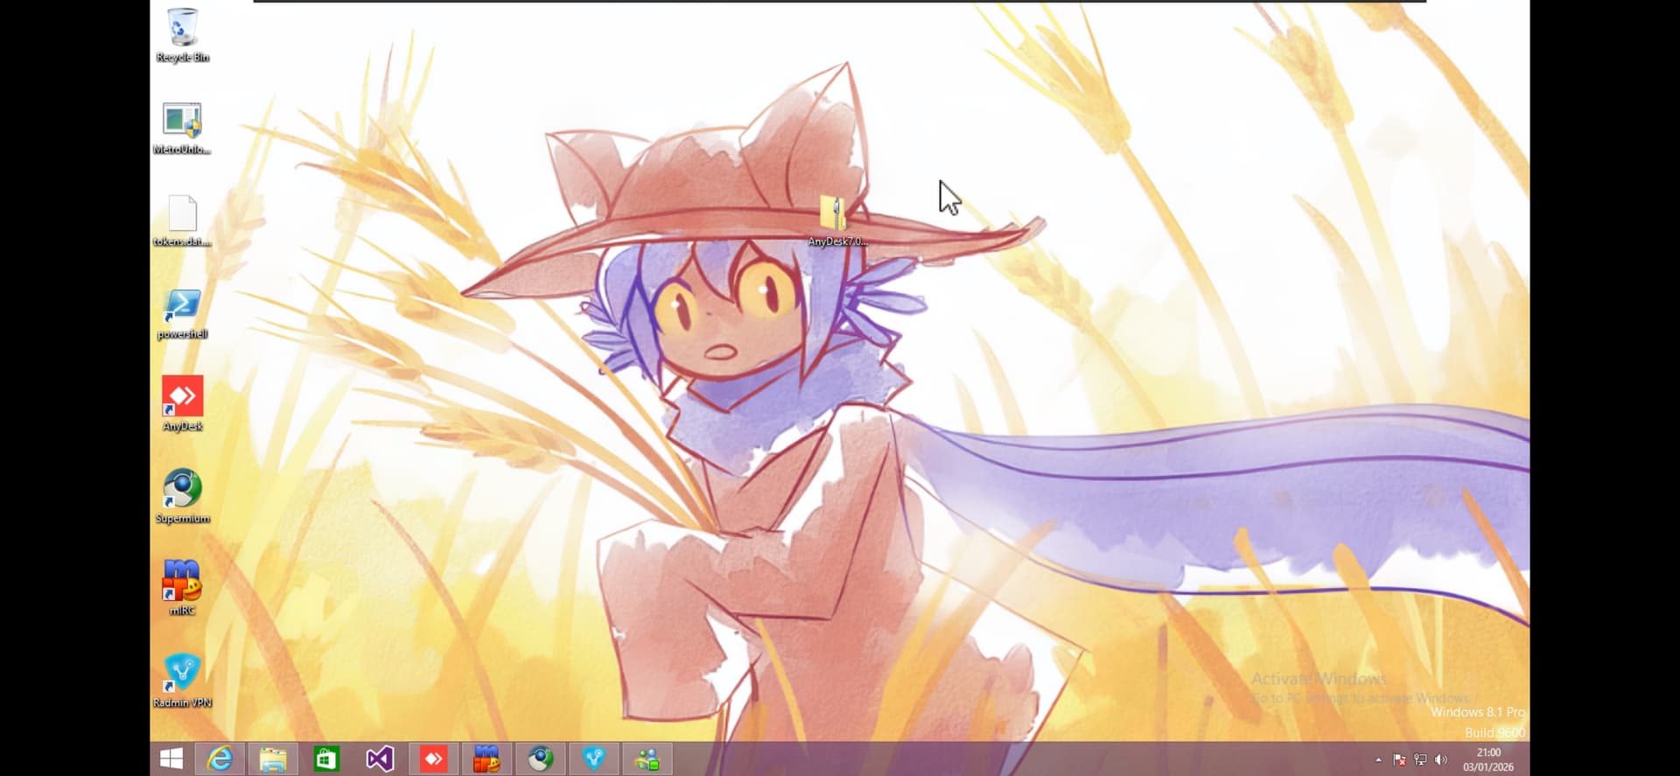This screenshot has height=776, width=1680.
Task: Open the volume speaker tray icon
Action: (x=1441, y=759)
